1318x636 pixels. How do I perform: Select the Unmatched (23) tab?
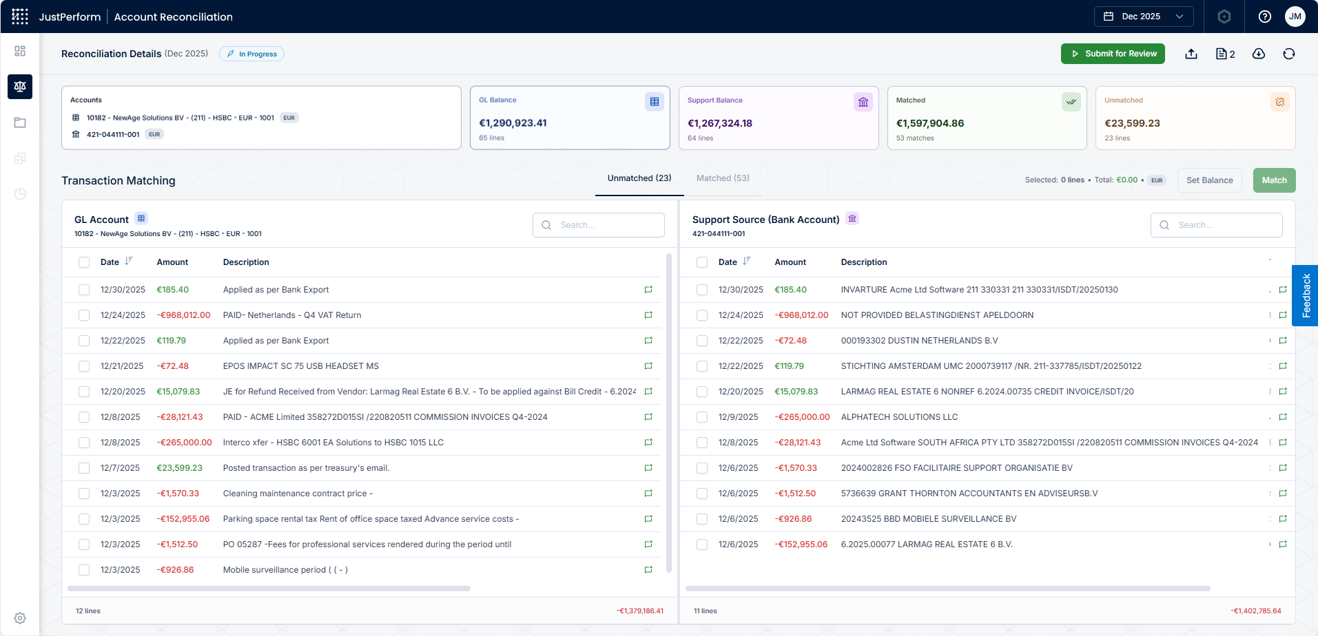639,178
